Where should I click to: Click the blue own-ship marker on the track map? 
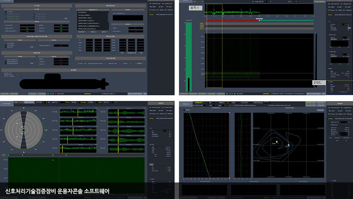[289, 145]
